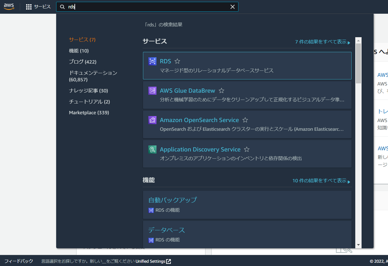This screenshot has width=388, height=266.
Task: Click フィードバック in the footer
Action: (19, 261)
